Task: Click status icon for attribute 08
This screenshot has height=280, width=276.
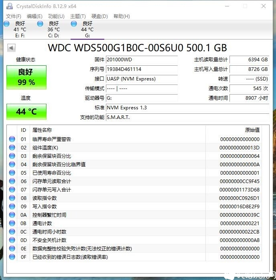Action: coord(12,197)
